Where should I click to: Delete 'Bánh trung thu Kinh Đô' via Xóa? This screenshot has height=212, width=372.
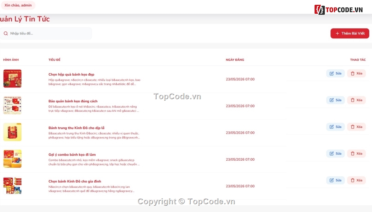coord(356,127)
